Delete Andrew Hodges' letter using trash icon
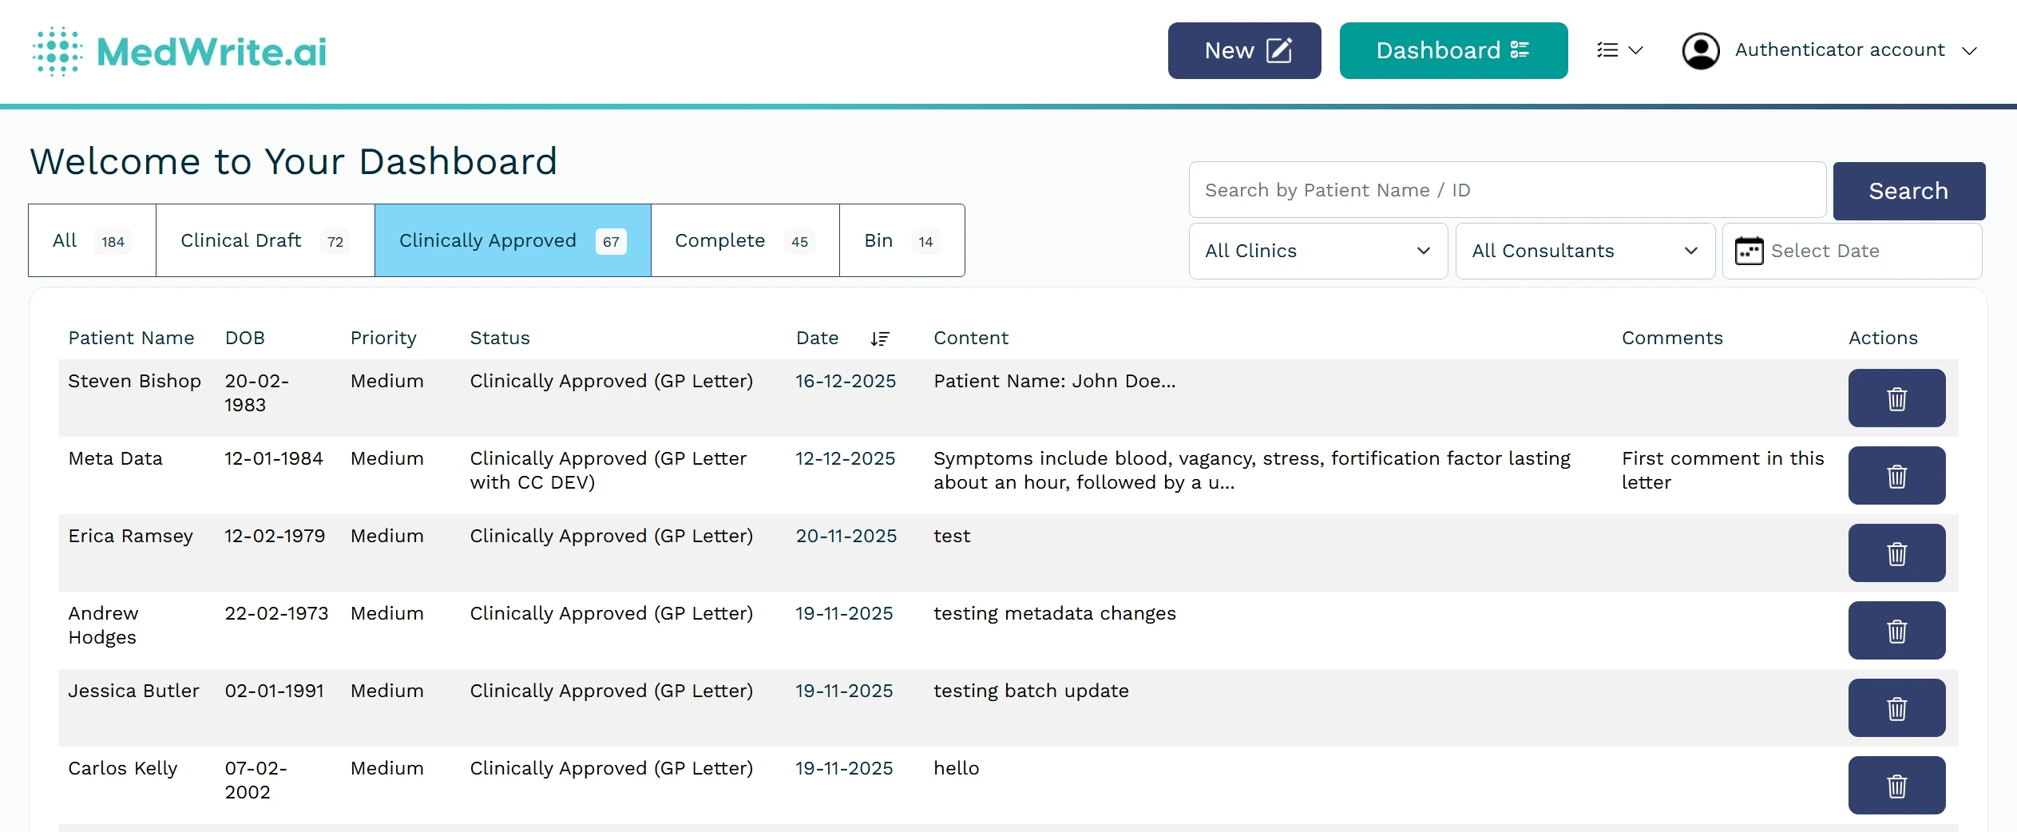 coord(1897,630)
